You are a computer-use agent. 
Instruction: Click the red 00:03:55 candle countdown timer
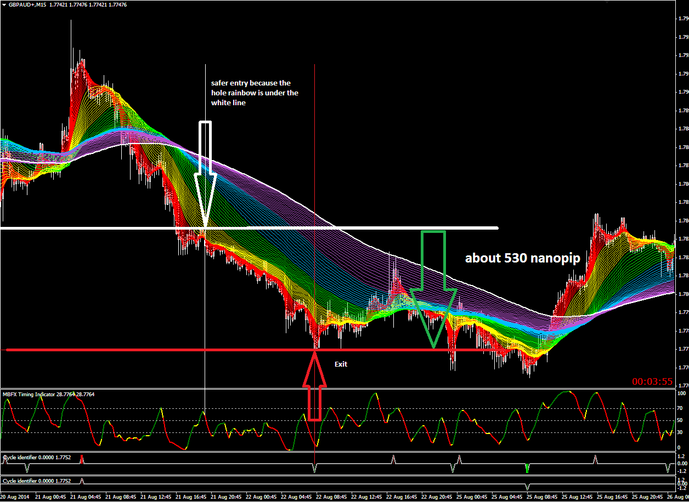pyautogui.click(x=652, y=381)
